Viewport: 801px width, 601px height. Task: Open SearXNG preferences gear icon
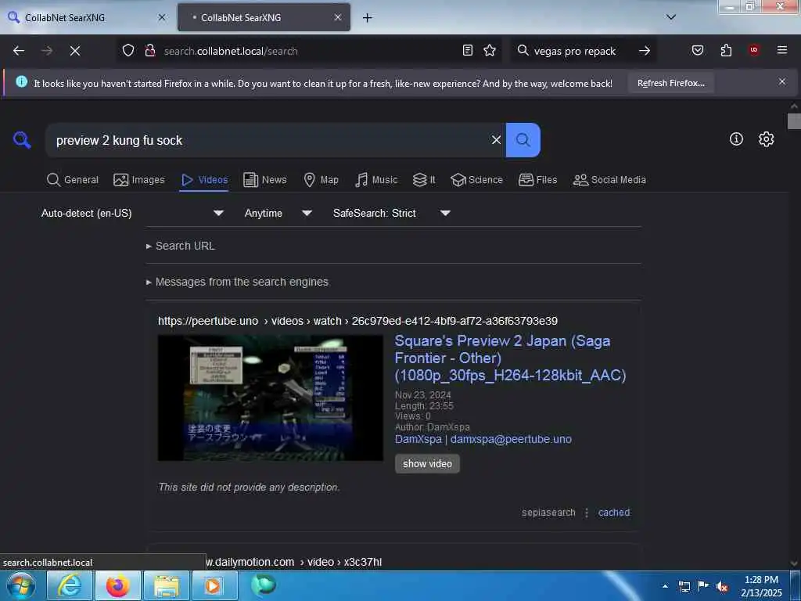point(767,139)
